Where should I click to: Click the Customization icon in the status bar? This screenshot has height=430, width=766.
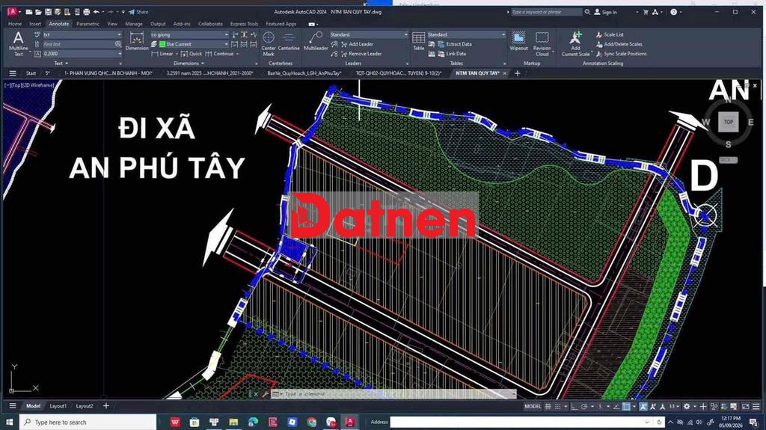(x=756, y=406)
